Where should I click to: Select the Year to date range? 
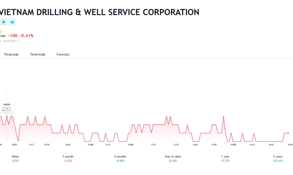click(173, 159)
